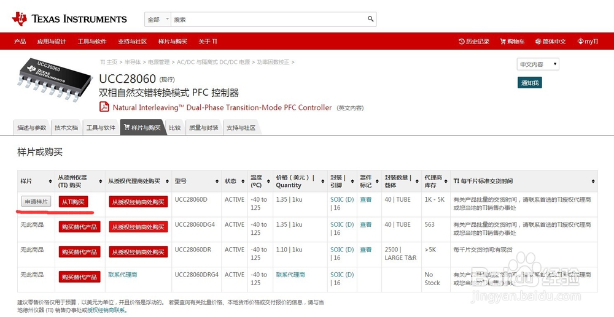Open the 购物车 shopping cart

tap(512, 42)
